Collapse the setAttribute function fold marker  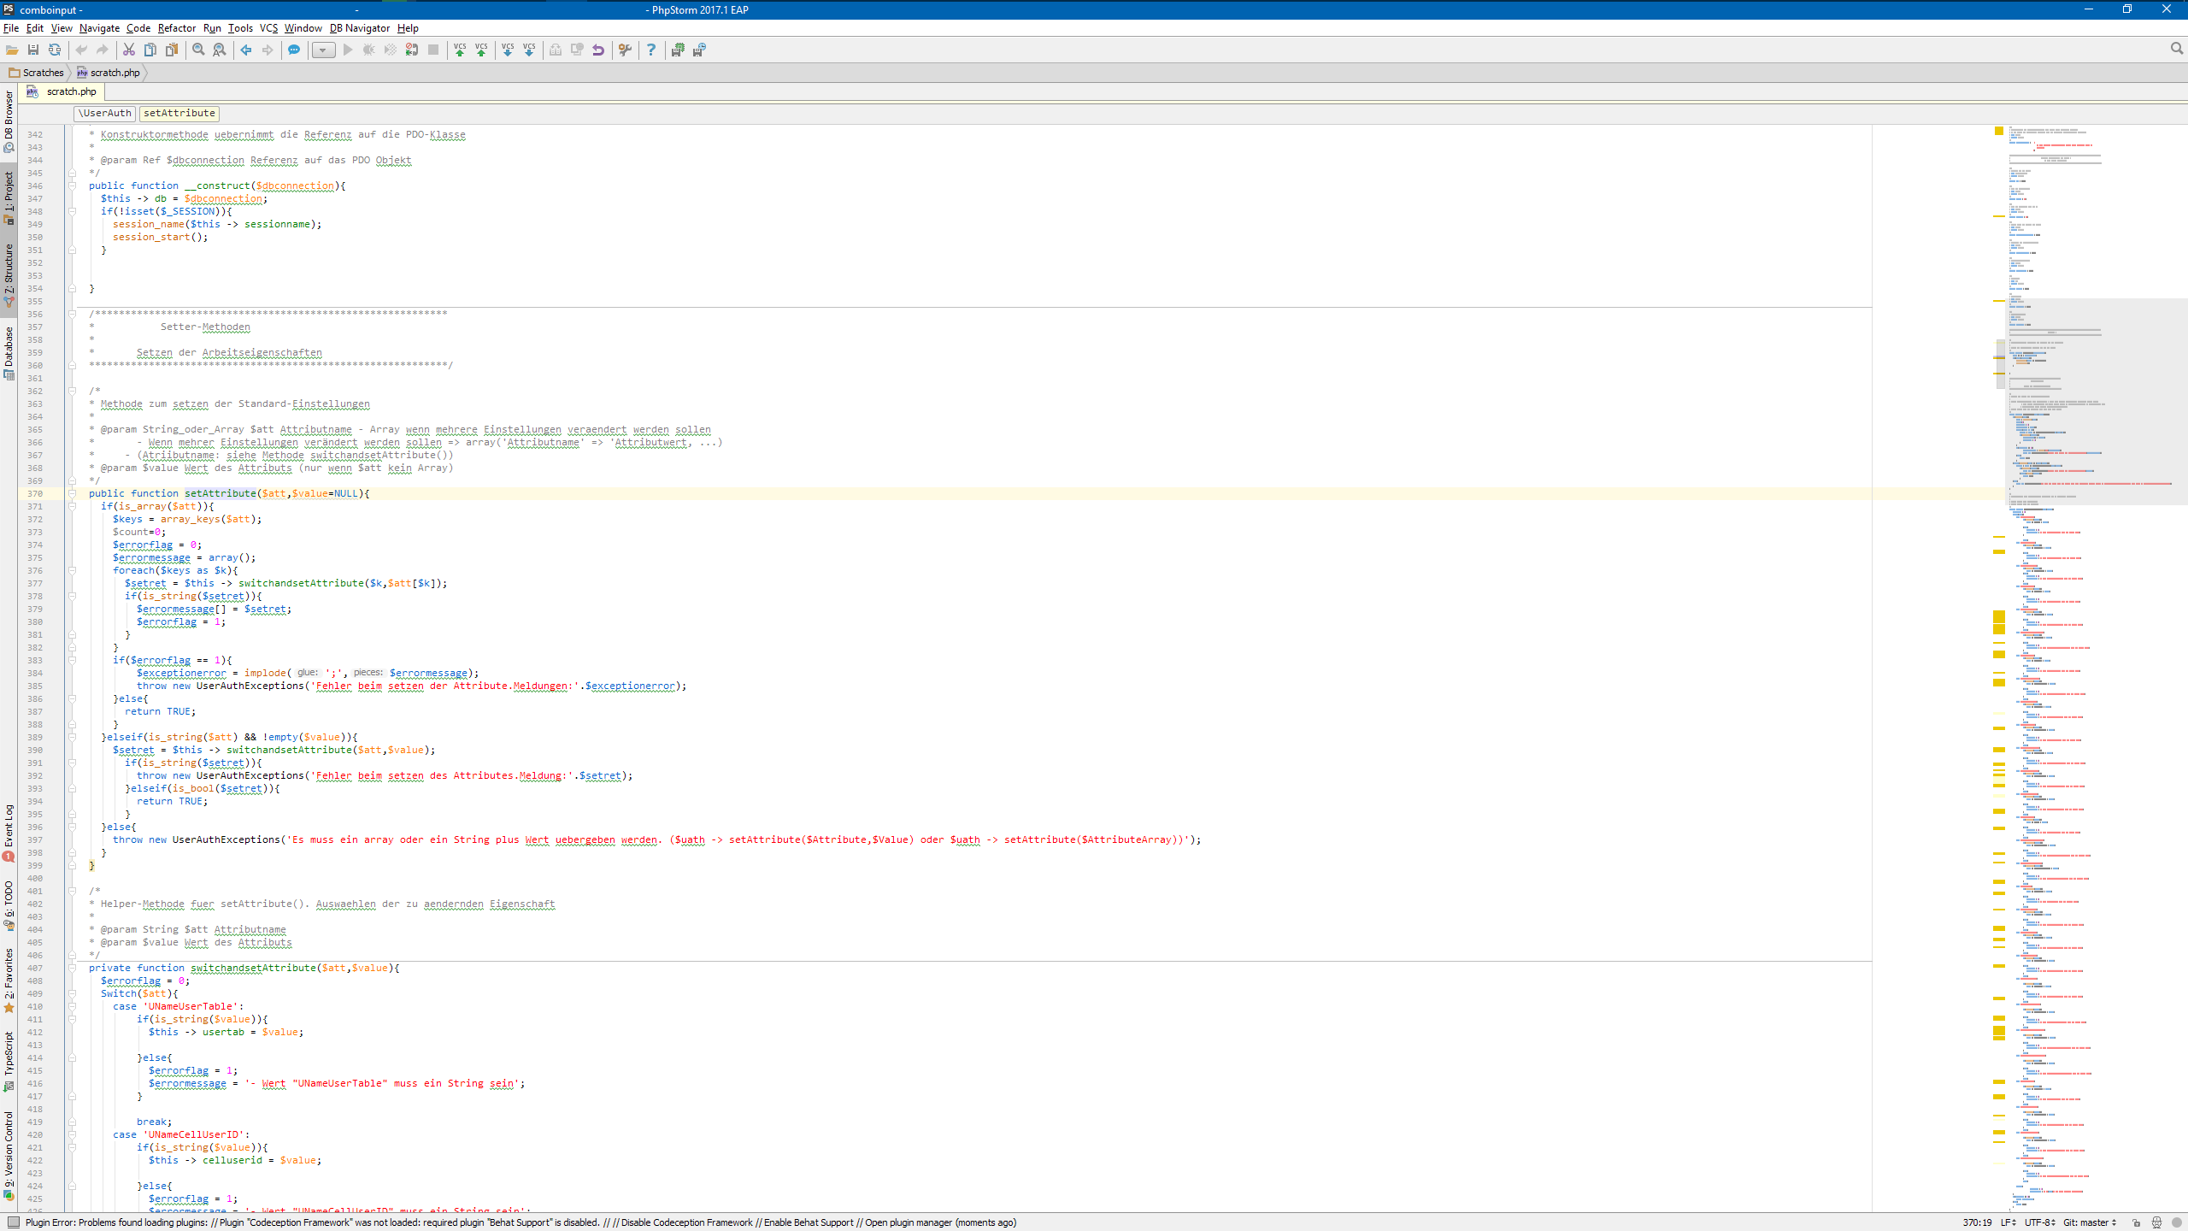click(x=73, y=493)
